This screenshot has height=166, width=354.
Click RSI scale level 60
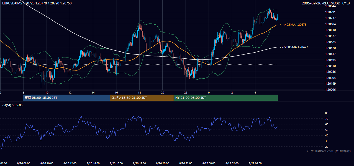click(327, 124)
